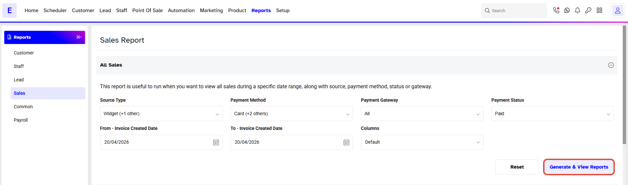Open the apps grid icon
628x185 pixels.
[600, 10]
